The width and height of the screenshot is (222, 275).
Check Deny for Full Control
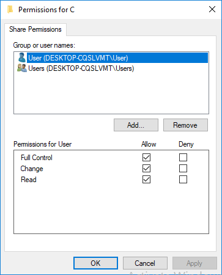point(183,158)
